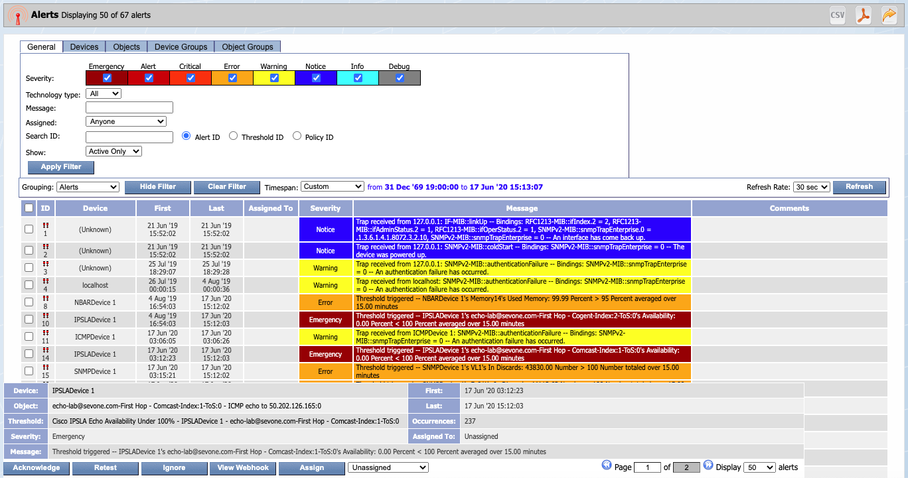The height and width of the screenshot is (478, 908).
Task: Open Unassigned assignee dropdown
Action: 388,467
